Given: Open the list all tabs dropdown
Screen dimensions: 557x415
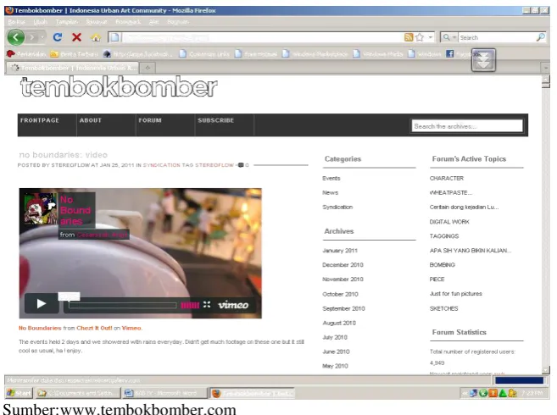Looking at the screenshot, I should 545,67.
